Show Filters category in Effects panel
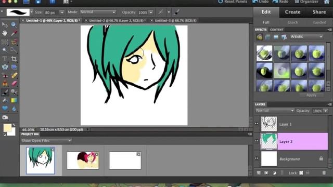Image resolution: width=333 pixels, height=187 pixels. pos(259,37)
